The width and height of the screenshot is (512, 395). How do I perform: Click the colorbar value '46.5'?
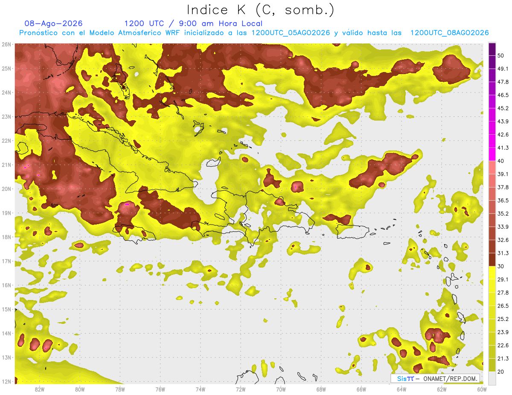[503, 95]
